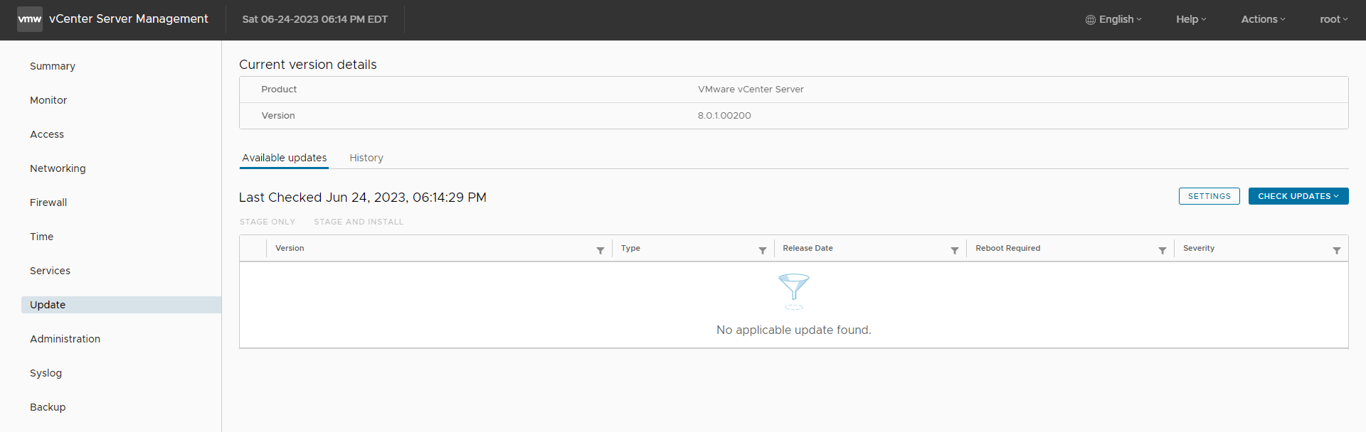
Task: Open the Firewall page
Action: click(x=48, y=202)
